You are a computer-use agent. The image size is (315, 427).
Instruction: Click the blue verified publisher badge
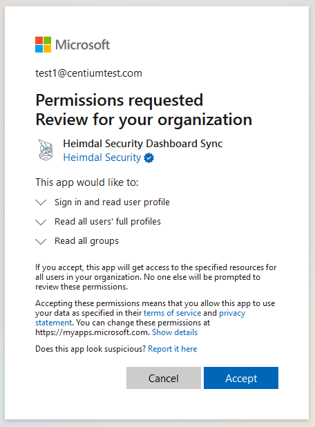click(x=149, y=158)
